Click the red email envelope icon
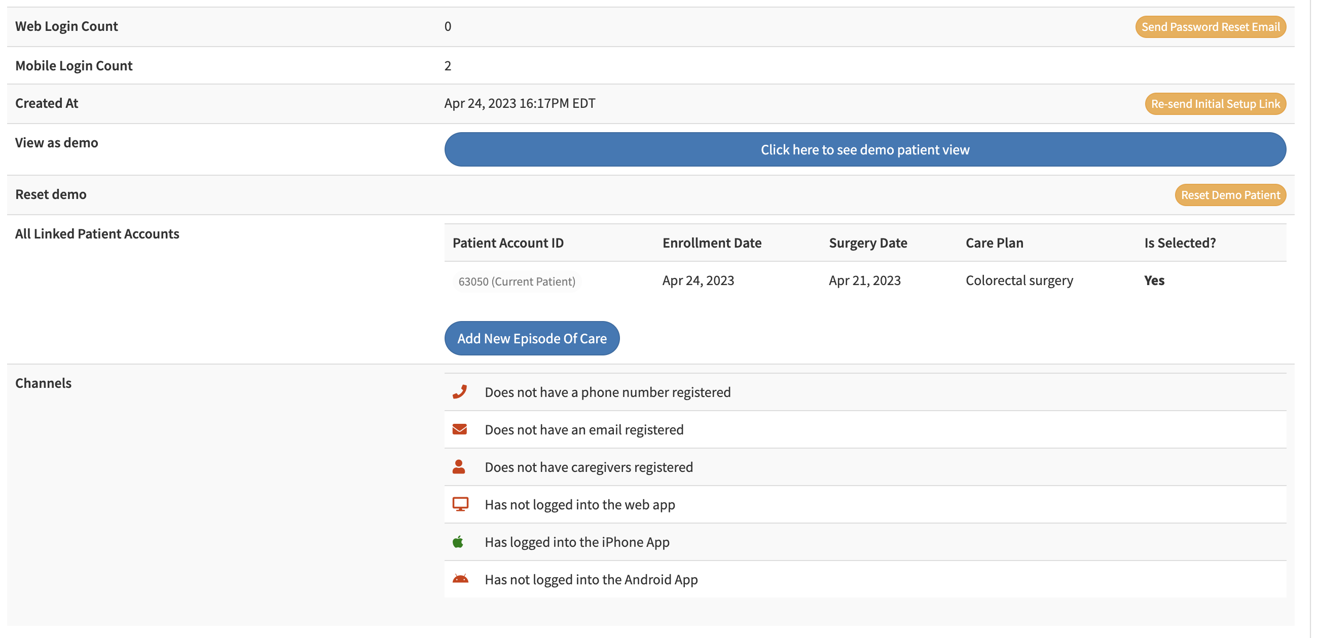This screenshot has height=638, width=1318. click(x=459, y=429)
